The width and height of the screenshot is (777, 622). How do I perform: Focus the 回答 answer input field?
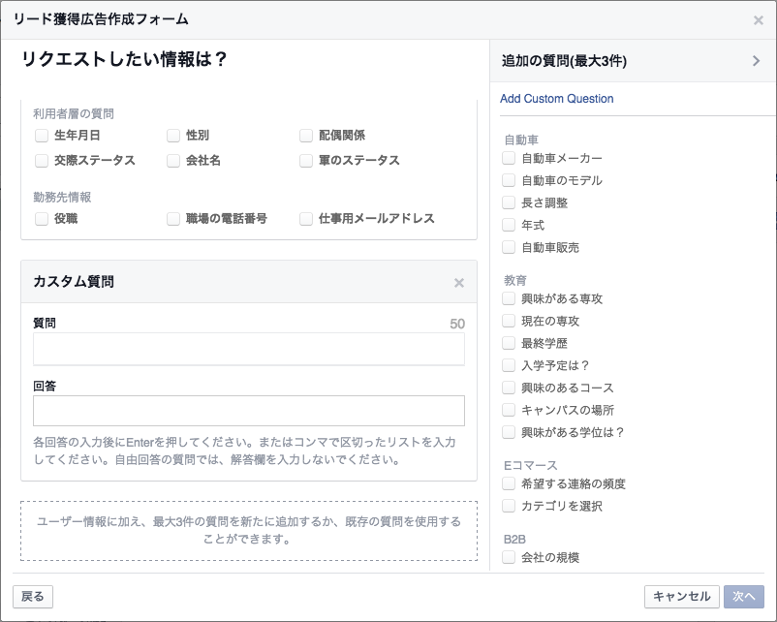click(249, 411)
